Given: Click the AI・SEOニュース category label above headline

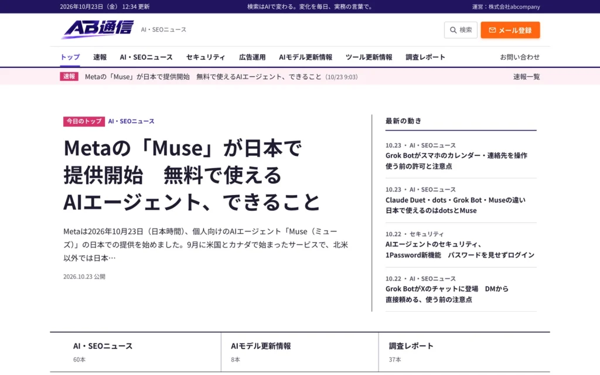Looking at the screenshot, I should (131, 121).
